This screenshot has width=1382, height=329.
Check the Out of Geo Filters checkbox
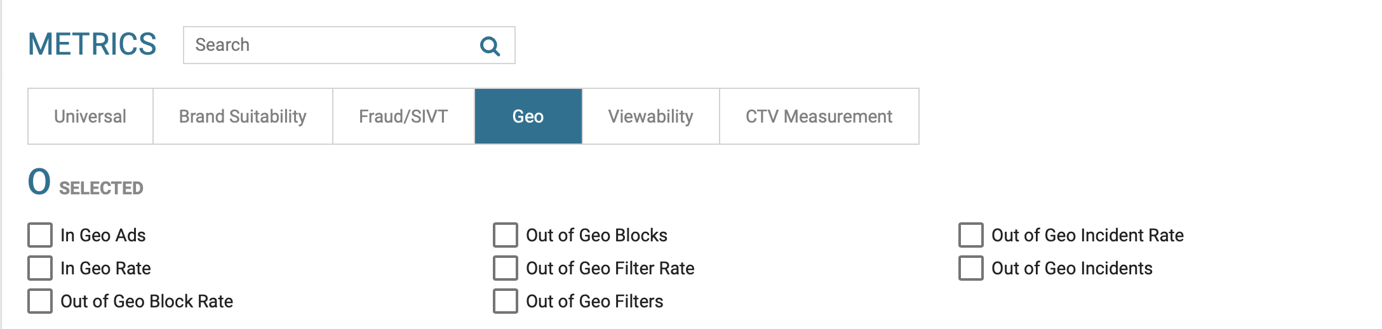tap(506, 301)
